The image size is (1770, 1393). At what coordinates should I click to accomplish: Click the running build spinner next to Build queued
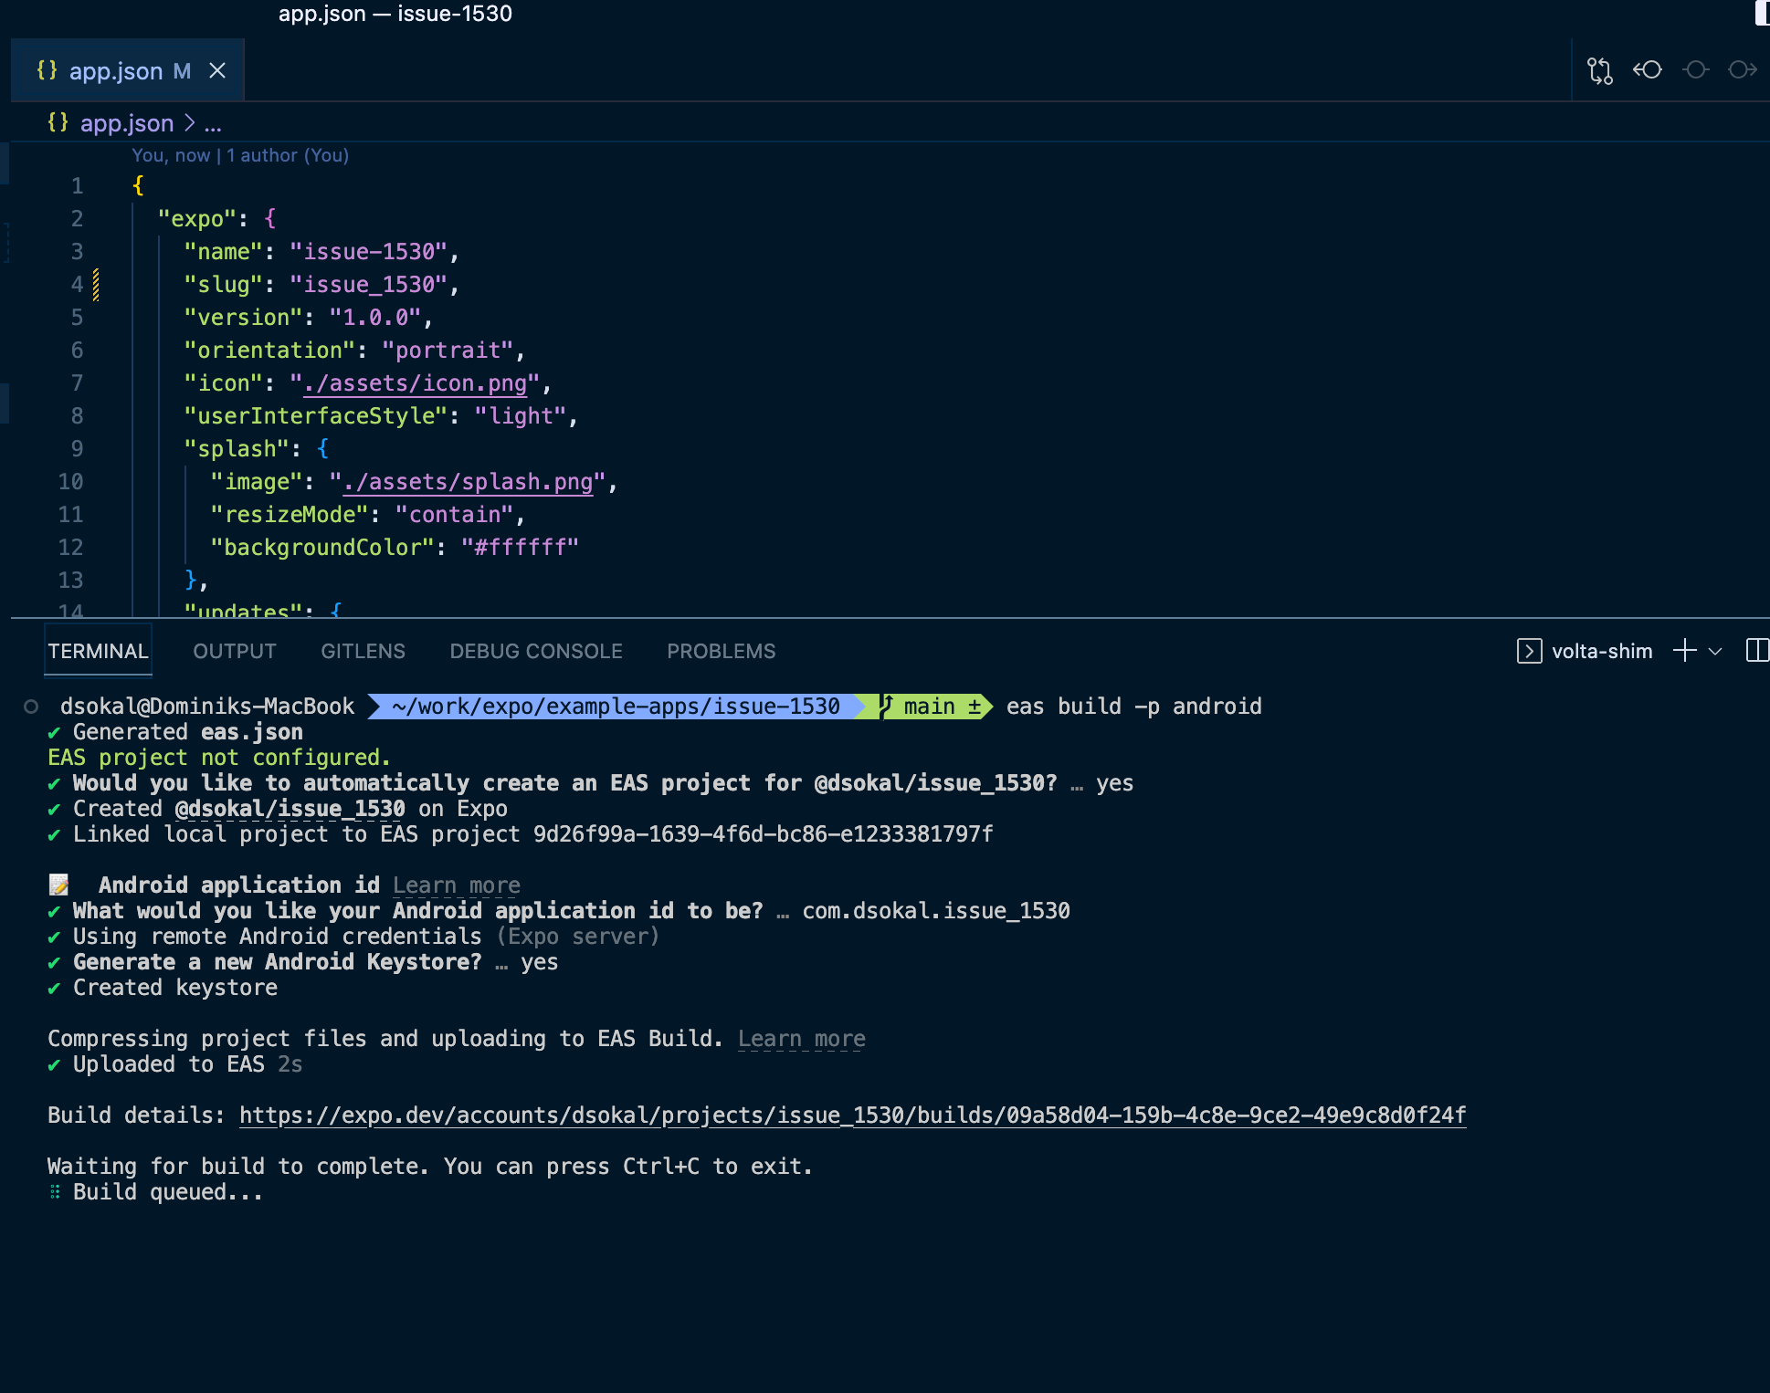click(55, 1191)
